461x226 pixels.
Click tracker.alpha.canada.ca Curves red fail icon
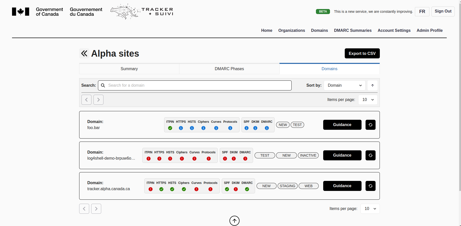click(x=196, y=189)
